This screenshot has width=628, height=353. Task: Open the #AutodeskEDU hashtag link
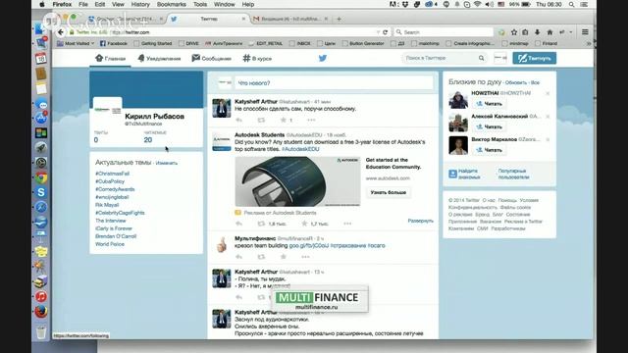[300, 149]
